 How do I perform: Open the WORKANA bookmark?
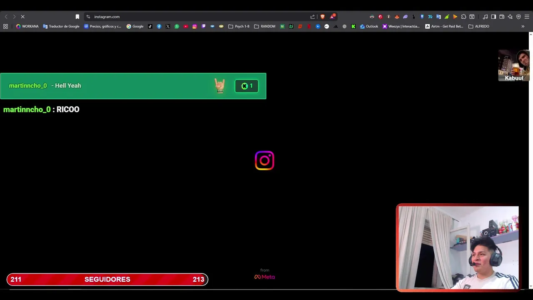pyautogui.click(x=27, y=26)
